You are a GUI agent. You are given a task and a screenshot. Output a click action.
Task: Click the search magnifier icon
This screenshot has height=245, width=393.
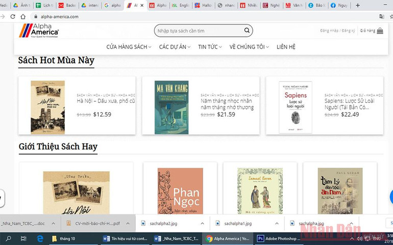coord(247,31)
